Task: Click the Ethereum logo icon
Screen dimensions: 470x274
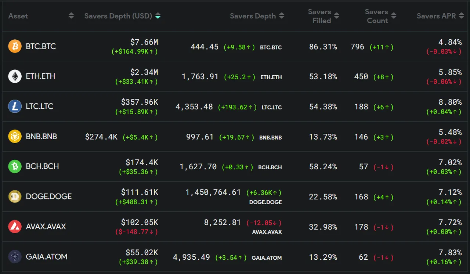Action: [15, 76]
